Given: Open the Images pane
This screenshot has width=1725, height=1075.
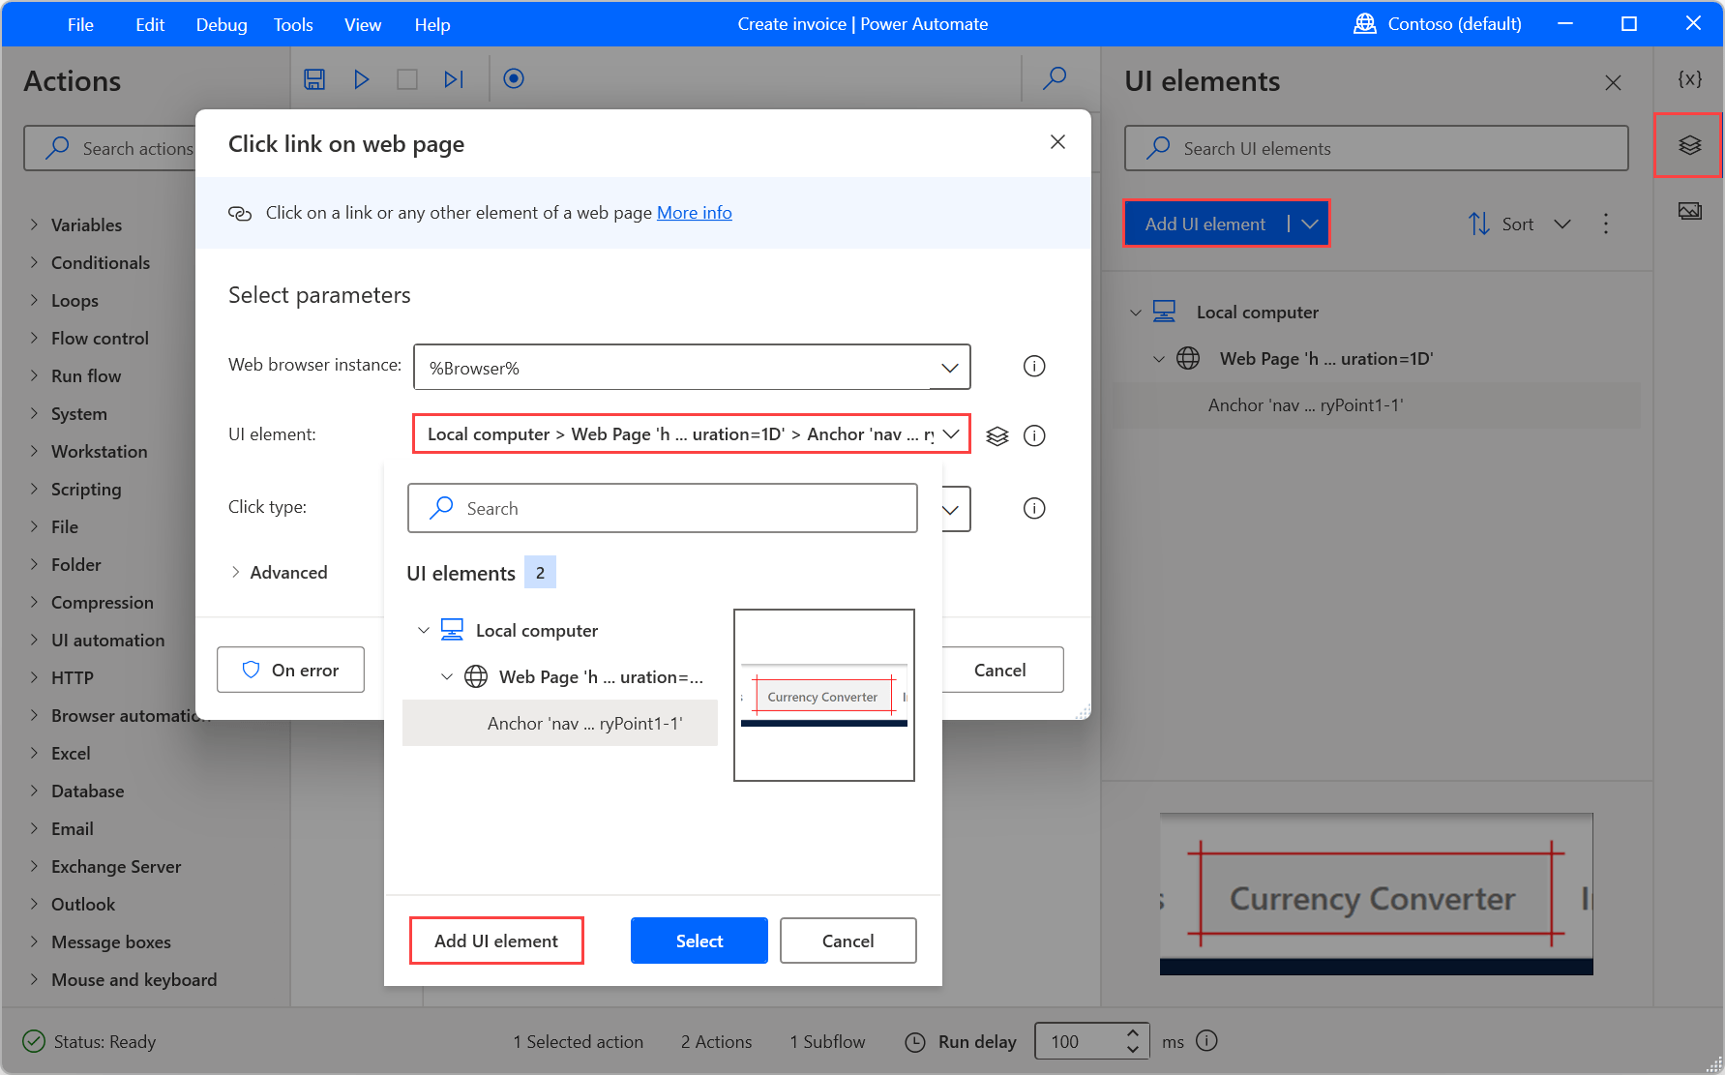Looking at the screenshot, I should (1689, 210).
